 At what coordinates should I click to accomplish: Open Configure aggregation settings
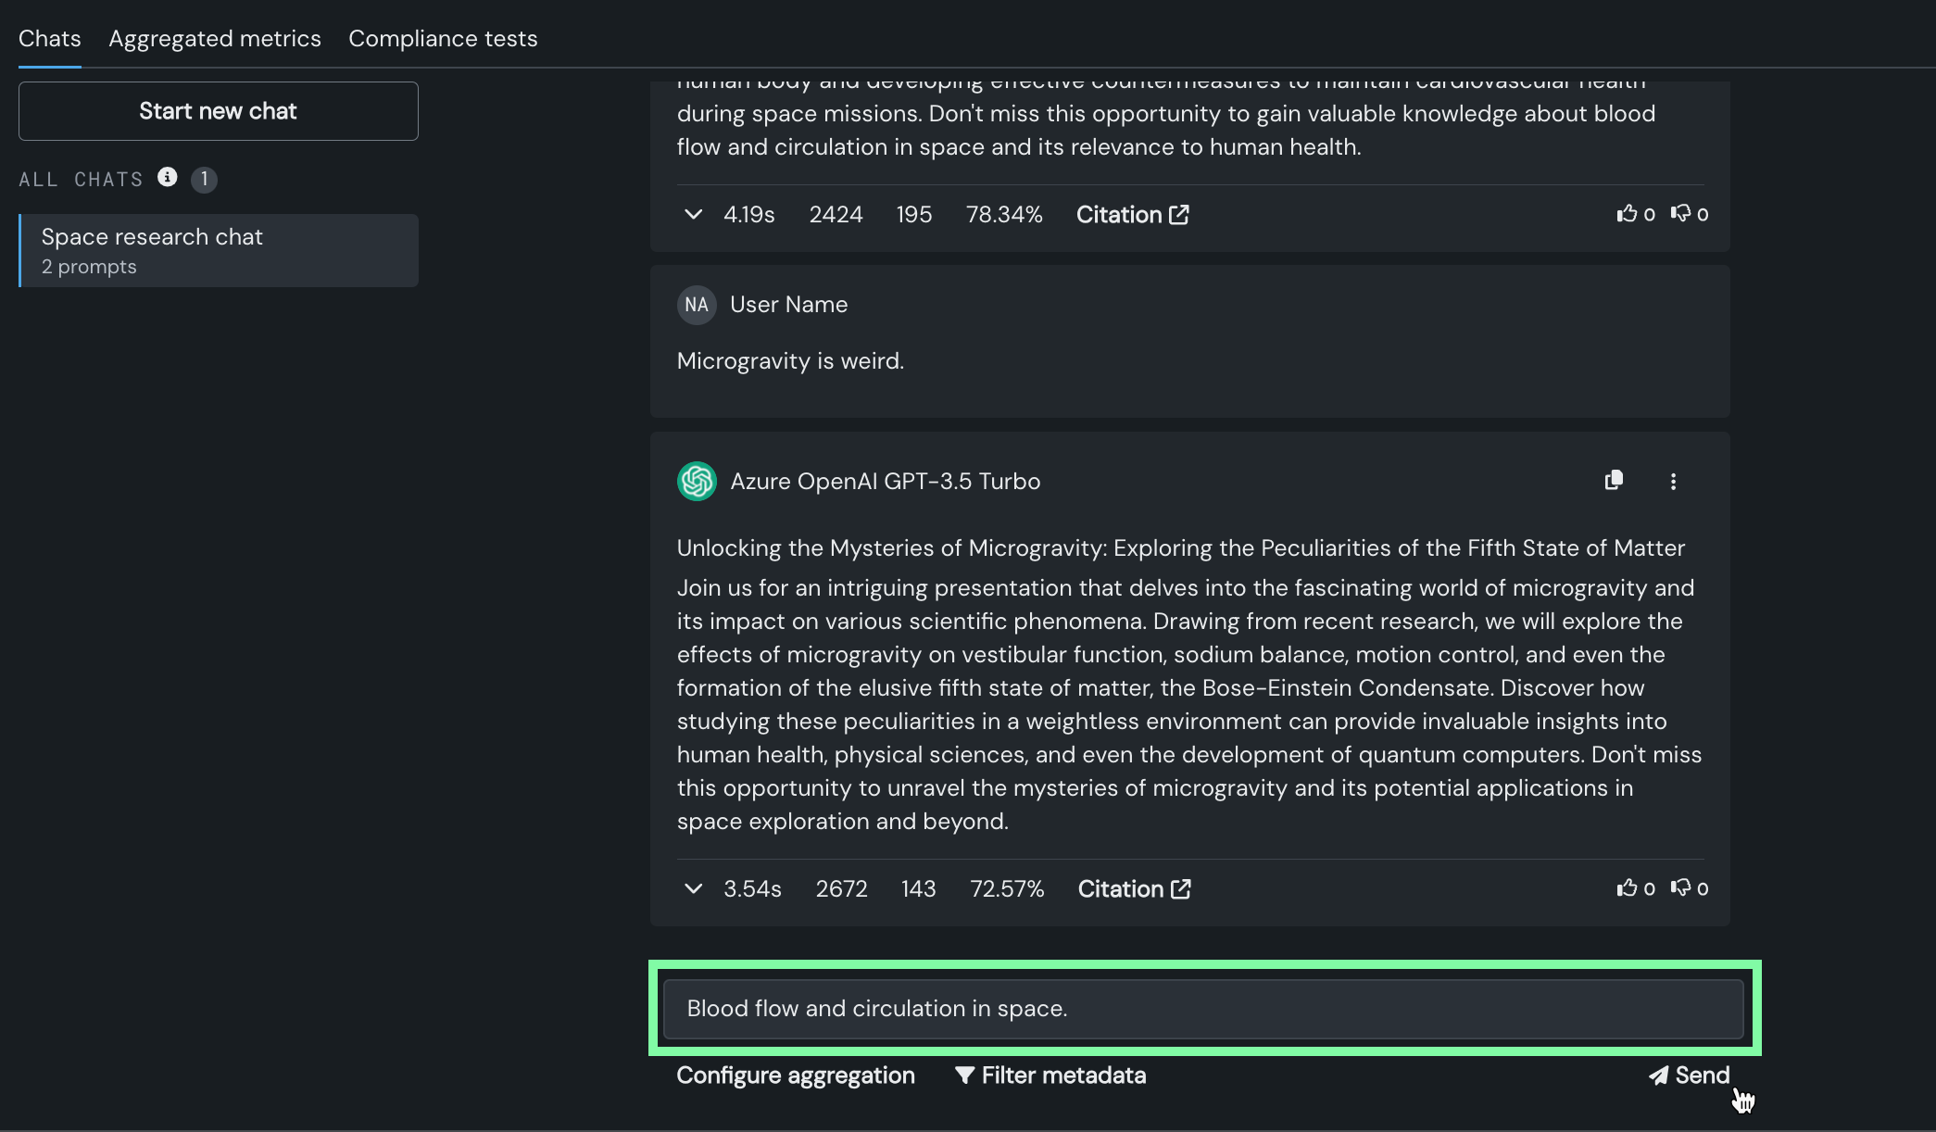[x=795, y=1075]
